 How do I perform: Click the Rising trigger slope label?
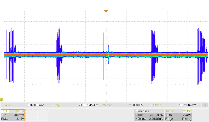point(187,119)
